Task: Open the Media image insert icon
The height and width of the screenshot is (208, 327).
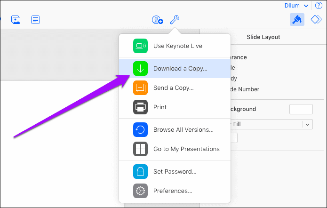Action: point(16,20)
